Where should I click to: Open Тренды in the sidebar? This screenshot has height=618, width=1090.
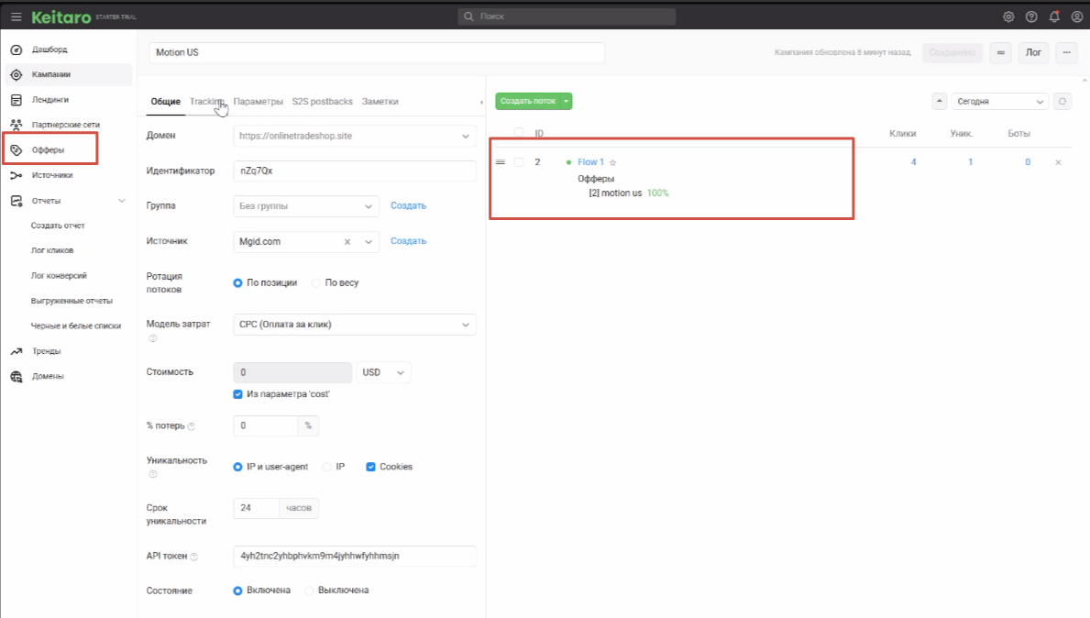(46, 351)
